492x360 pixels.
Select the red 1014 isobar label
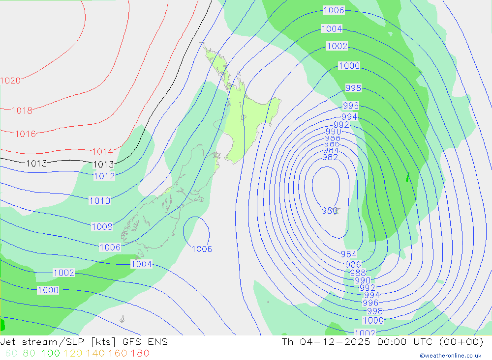(102, 152)
